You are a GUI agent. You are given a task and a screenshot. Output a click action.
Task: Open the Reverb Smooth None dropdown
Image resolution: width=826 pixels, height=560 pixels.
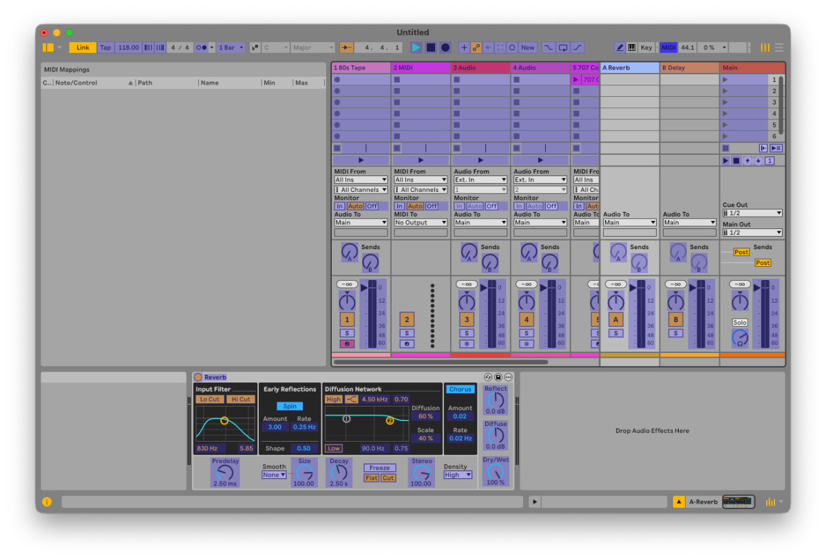pos(274,475)
